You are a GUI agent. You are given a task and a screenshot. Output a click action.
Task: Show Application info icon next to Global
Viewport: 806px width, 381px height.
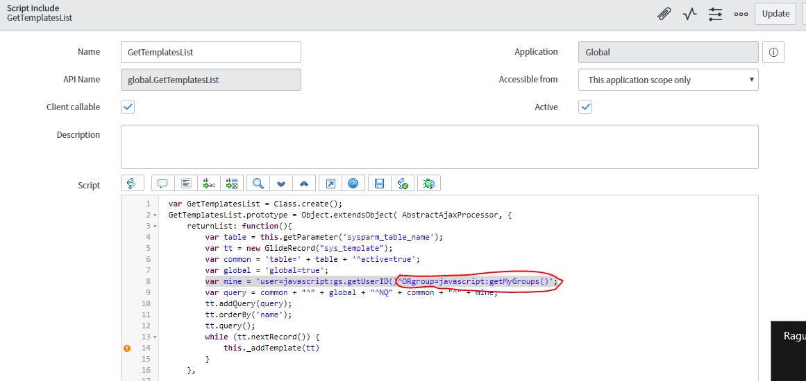(x=773, y=52)
